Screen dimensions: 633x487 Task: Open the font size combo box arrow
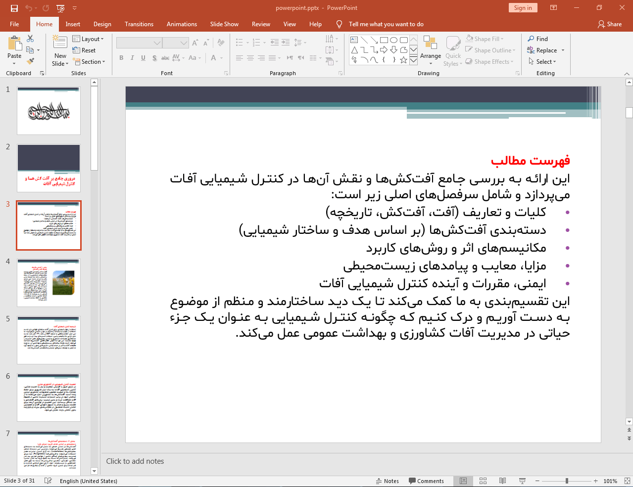tap(184, 43)
